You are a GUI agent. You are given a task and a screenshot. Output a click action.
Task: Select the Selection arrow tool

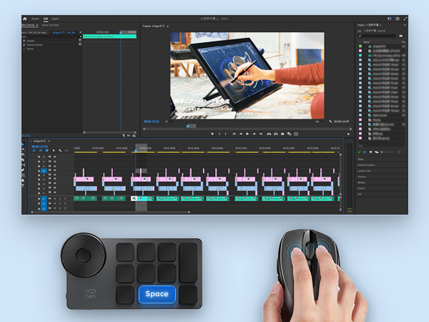tap(24, 145)
